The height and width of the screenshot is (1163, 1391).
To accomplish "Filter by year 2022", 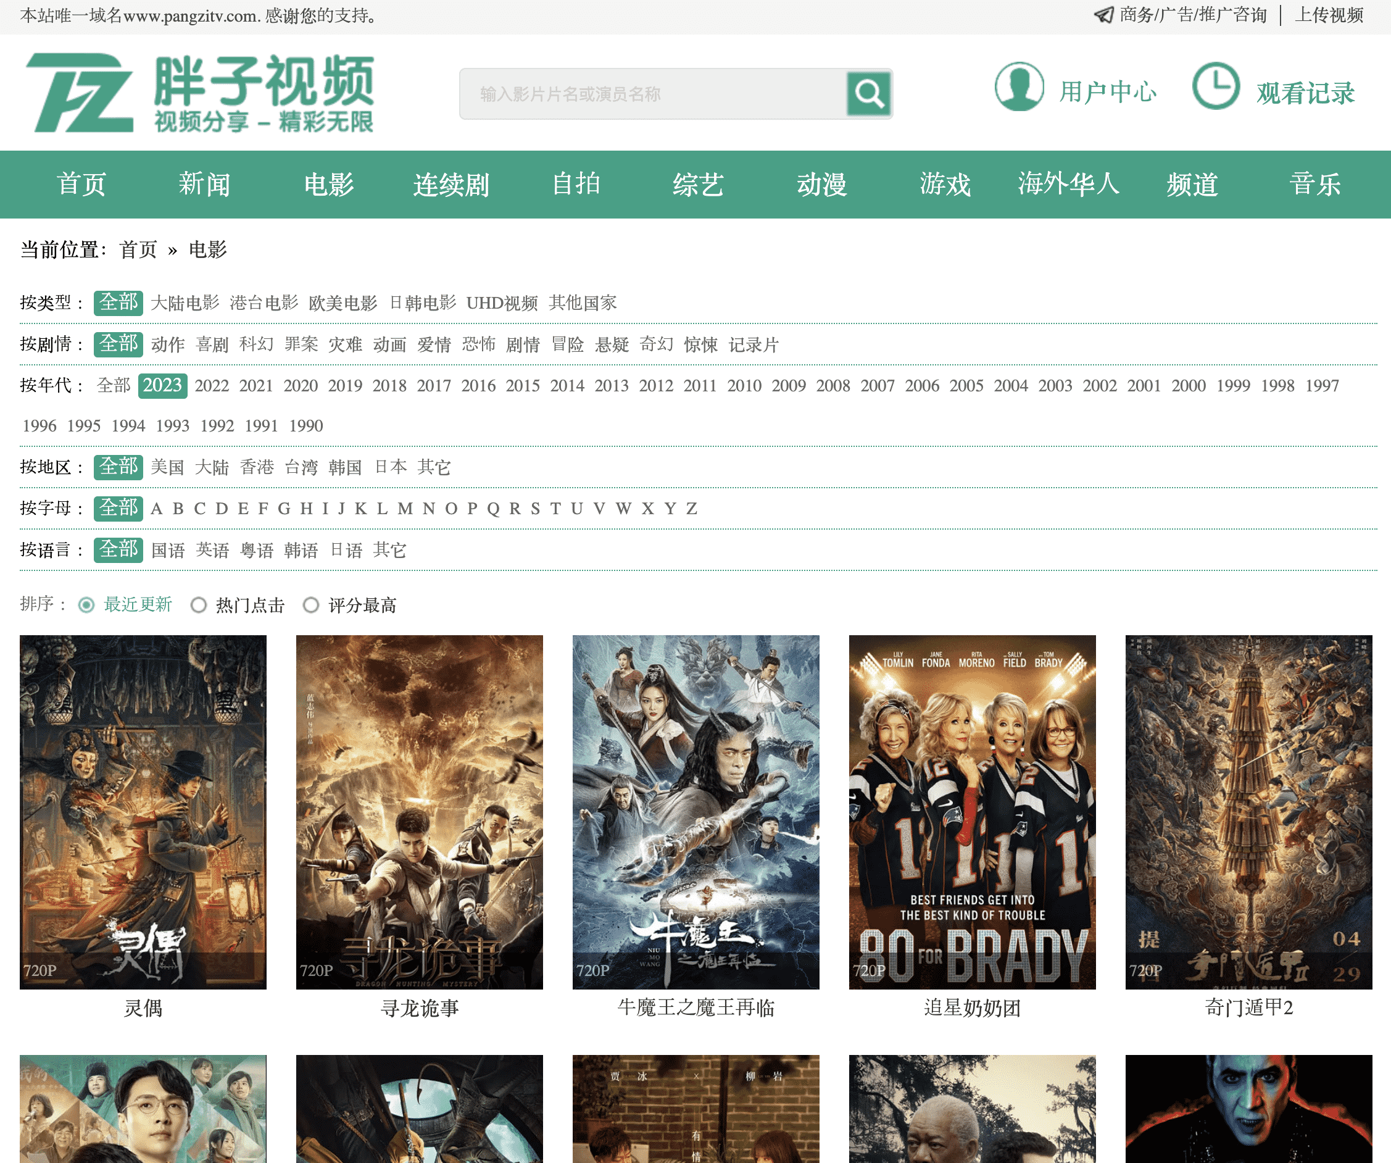I will click(211, 386).
